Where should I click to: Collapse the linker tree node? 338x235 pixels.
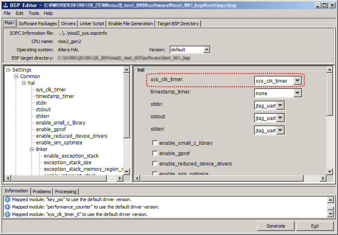pos(32,149)
